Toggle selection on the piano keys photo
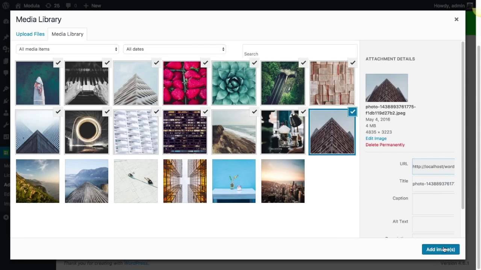The width and height of the screenshot is (481, 270). (107, 63)
